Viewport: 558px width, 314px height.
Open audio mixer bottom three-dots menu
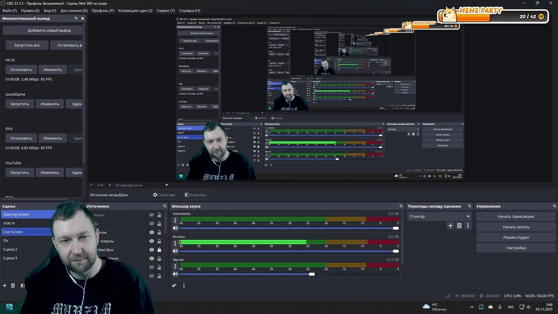184,286
